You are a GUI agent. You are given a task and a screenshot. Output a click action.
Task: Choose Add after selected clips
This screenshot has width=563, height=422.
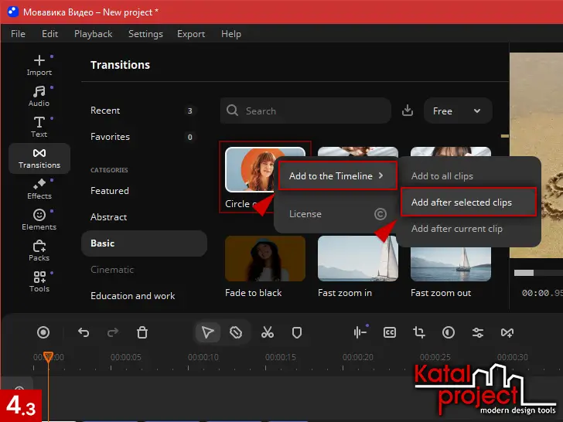pyautogui.click(x=461, y=202)
